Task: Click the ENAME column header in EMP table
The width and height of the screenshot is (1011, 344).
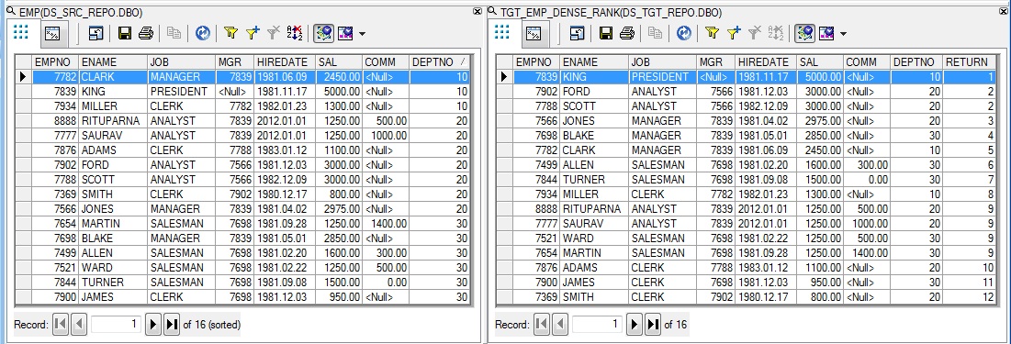Action: tap(113, 61)
